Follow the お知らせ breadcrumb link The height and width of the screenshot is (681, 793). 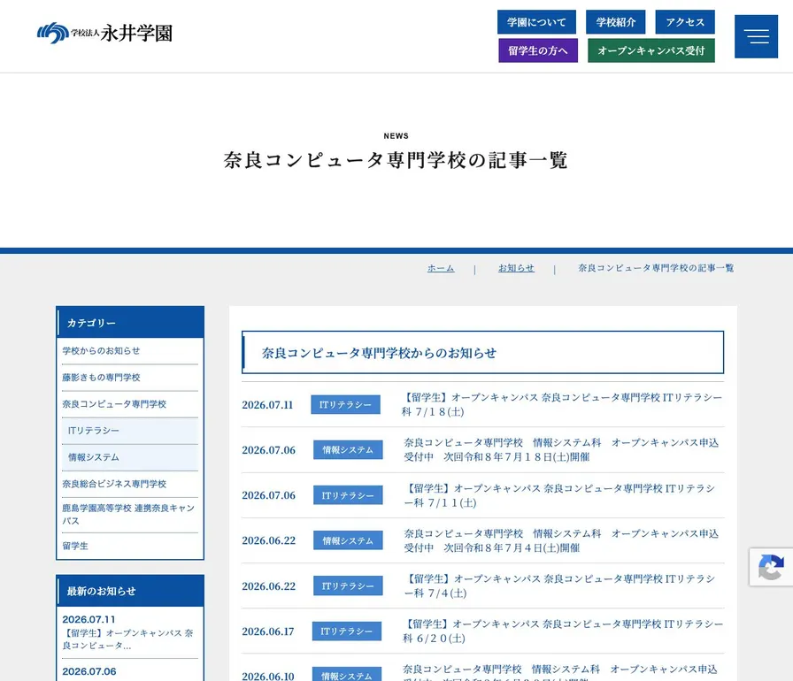tap(516, 268)
